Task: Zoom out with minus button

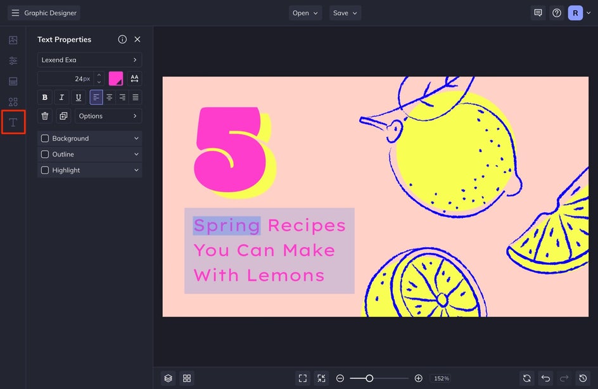Action: [340, 378]
